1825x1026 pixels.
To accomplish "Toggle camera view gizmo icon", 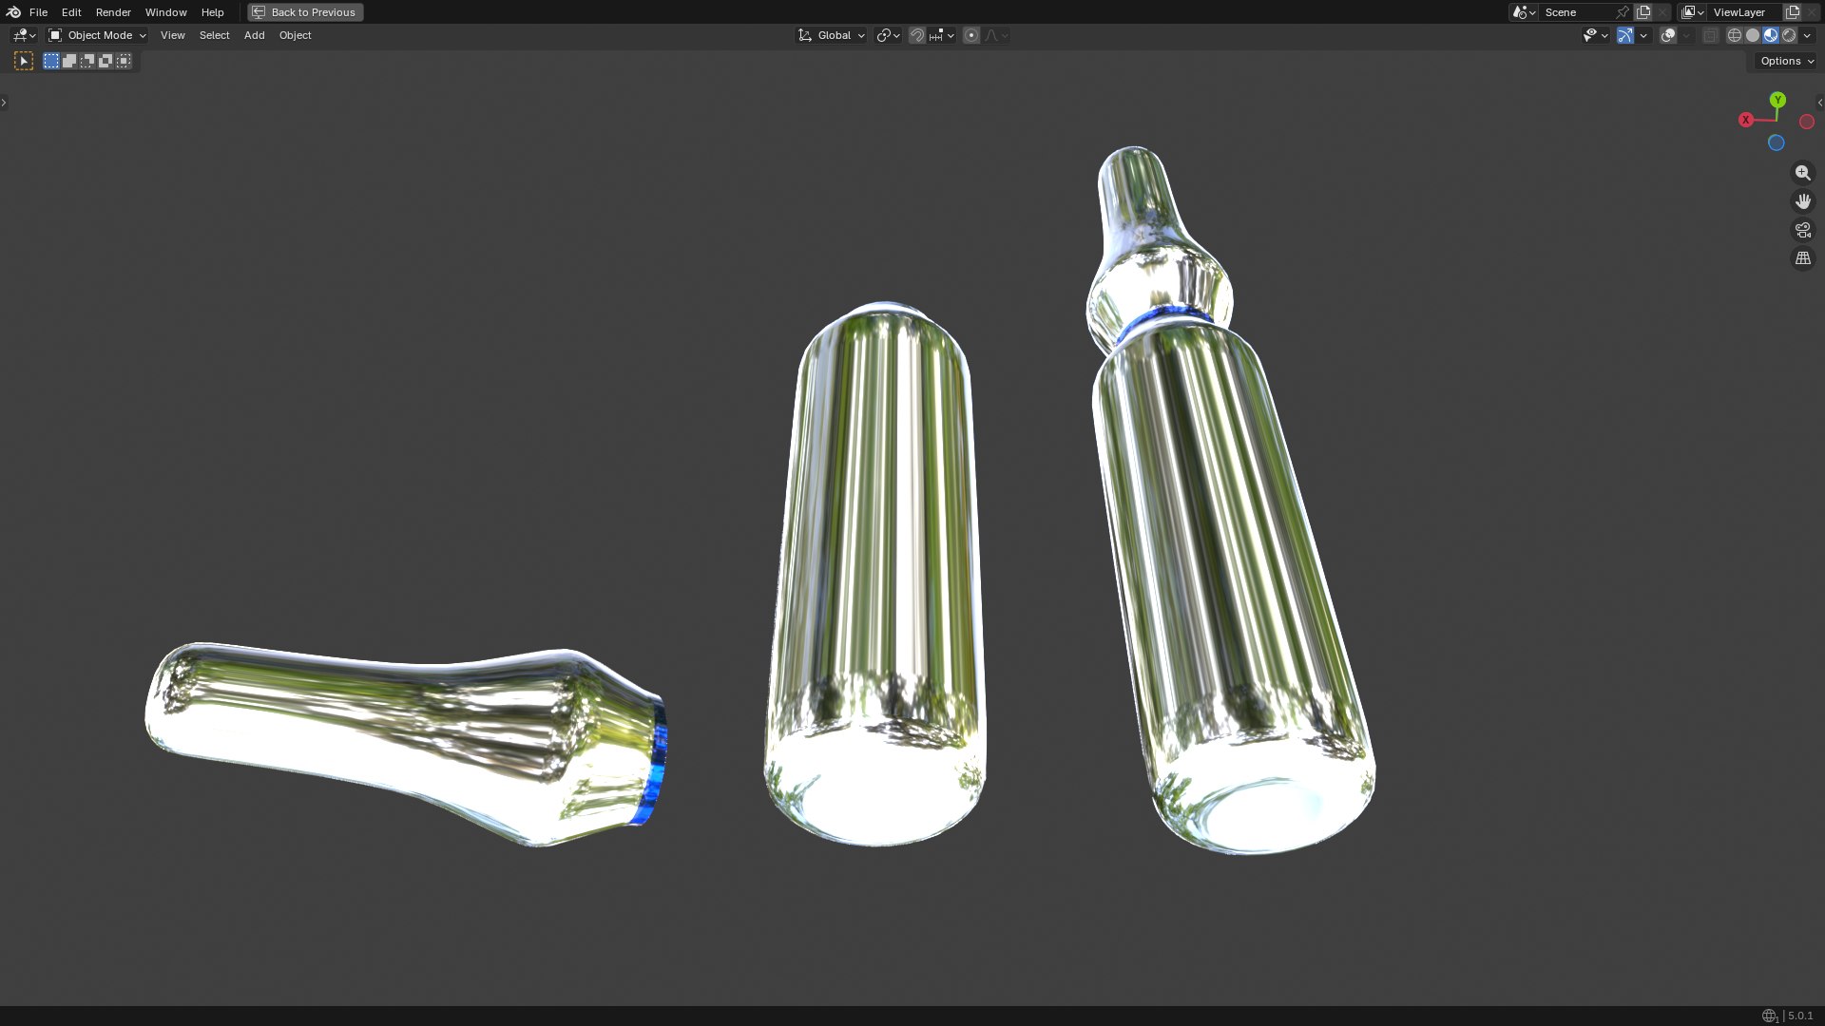I will coord(1802,230).
